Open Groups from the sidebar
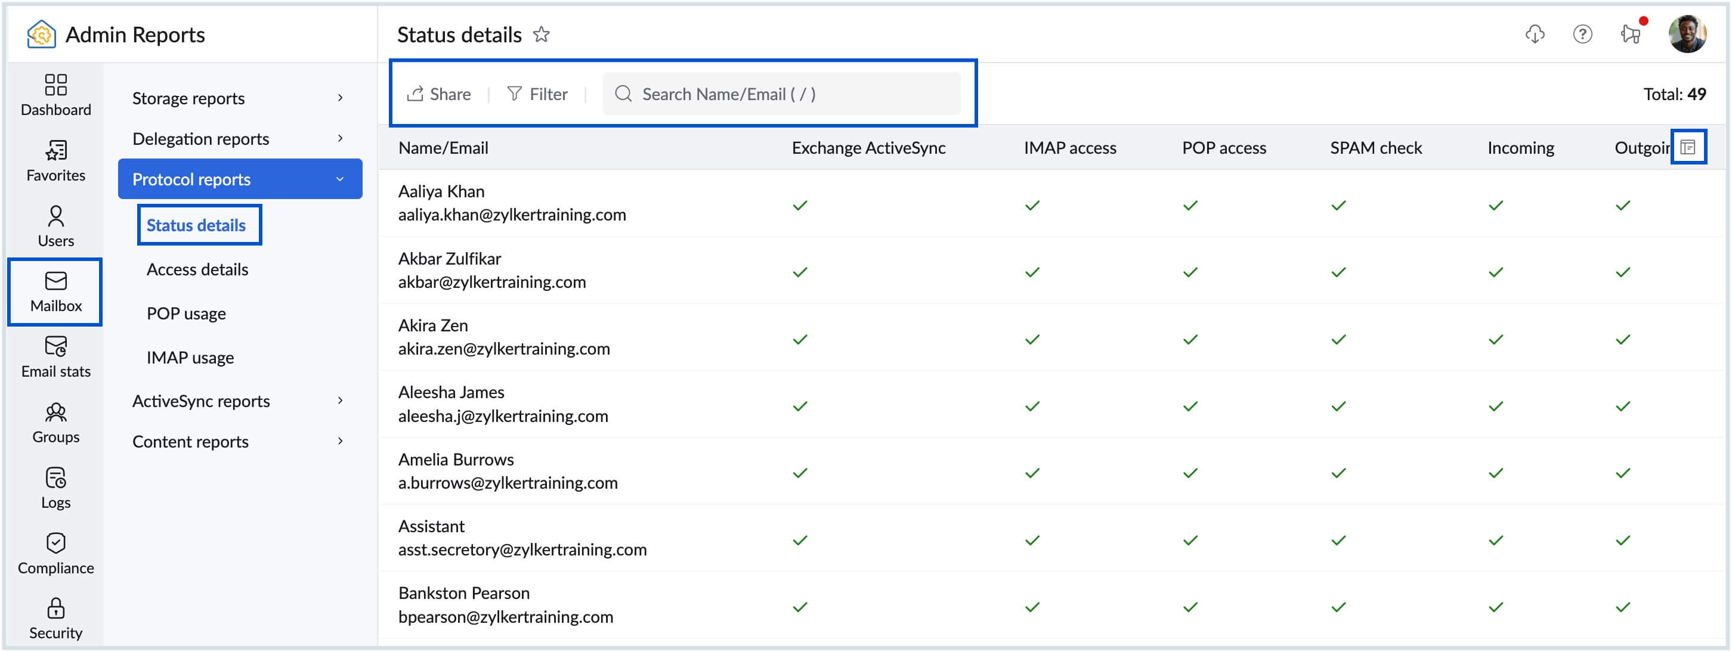 [56, 422]
